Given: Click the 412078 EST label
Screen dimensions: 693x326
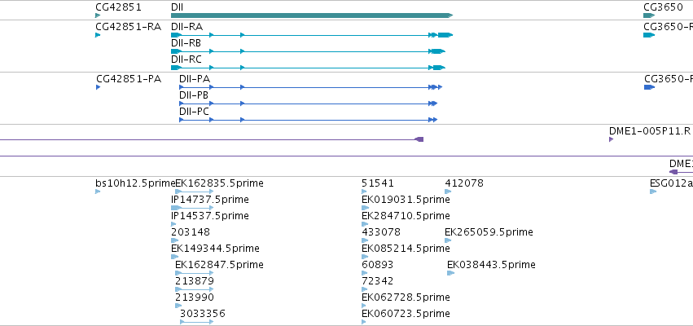Looking at the screenshot, I should 464,183.
